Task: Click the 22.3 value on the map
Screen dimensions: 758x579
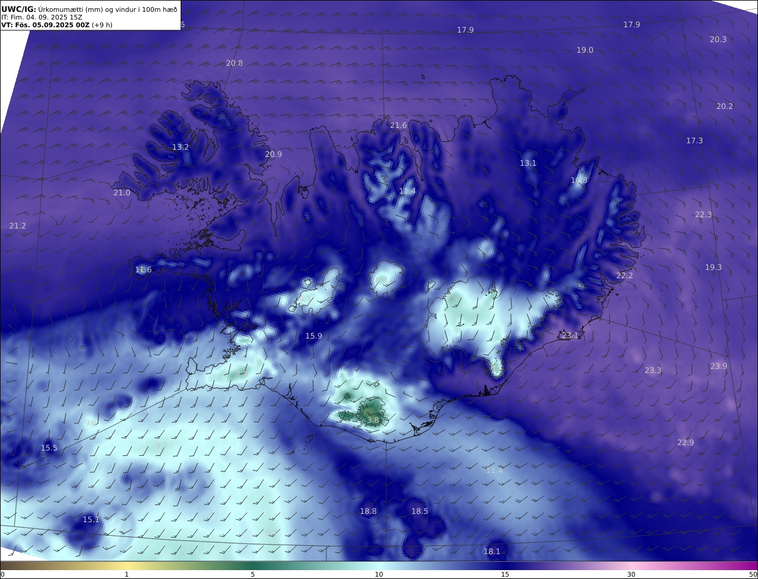Action: pos(704,214)
